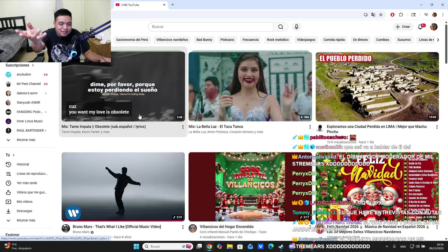The height and width of the screenshot is (252, 448).
Task: Select En directo chip
Action: tap(360, 40)
